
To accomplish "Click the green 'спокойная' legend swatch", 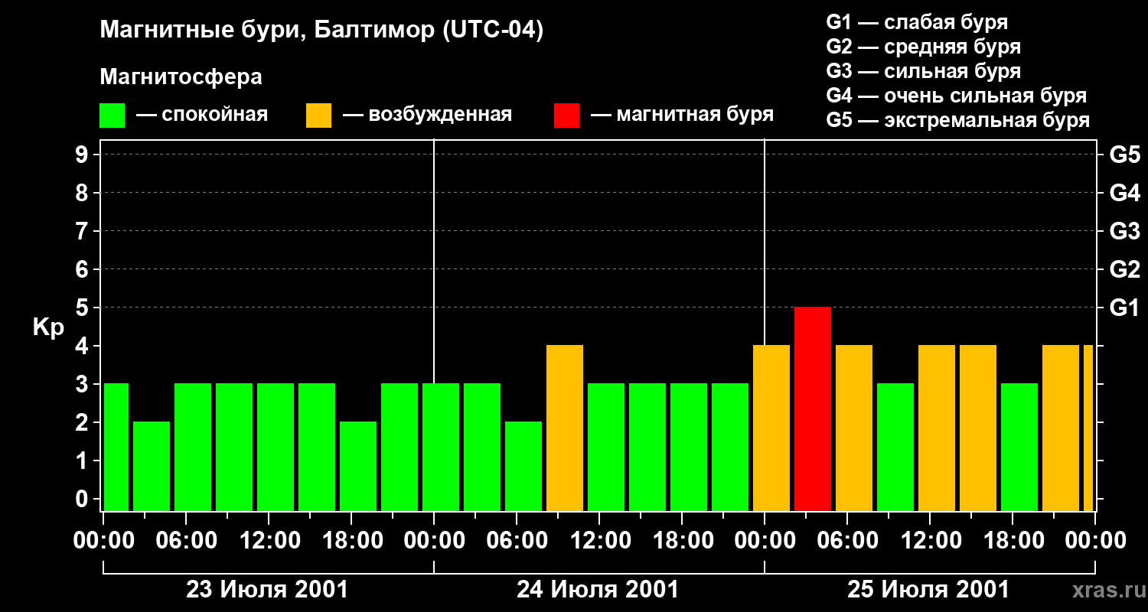I will [113, 116].
